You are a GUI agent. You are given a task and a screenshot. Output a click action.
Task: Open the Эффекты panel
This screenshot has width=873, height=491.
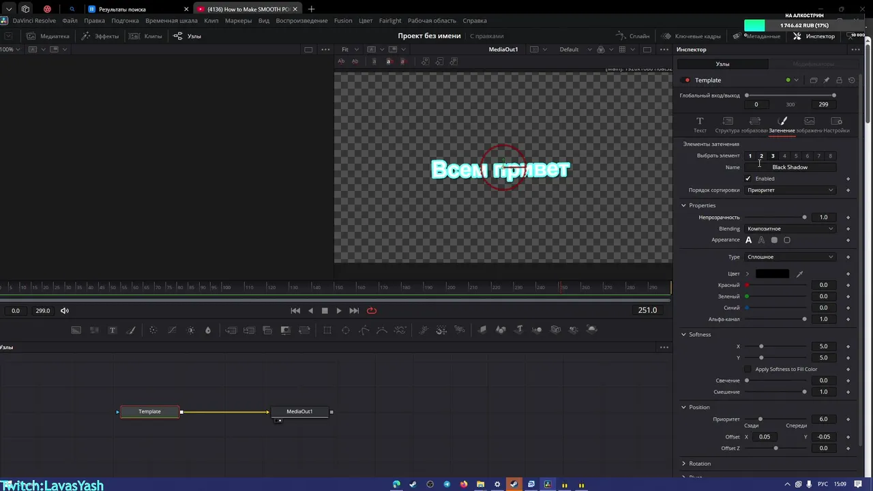[100, 36]
